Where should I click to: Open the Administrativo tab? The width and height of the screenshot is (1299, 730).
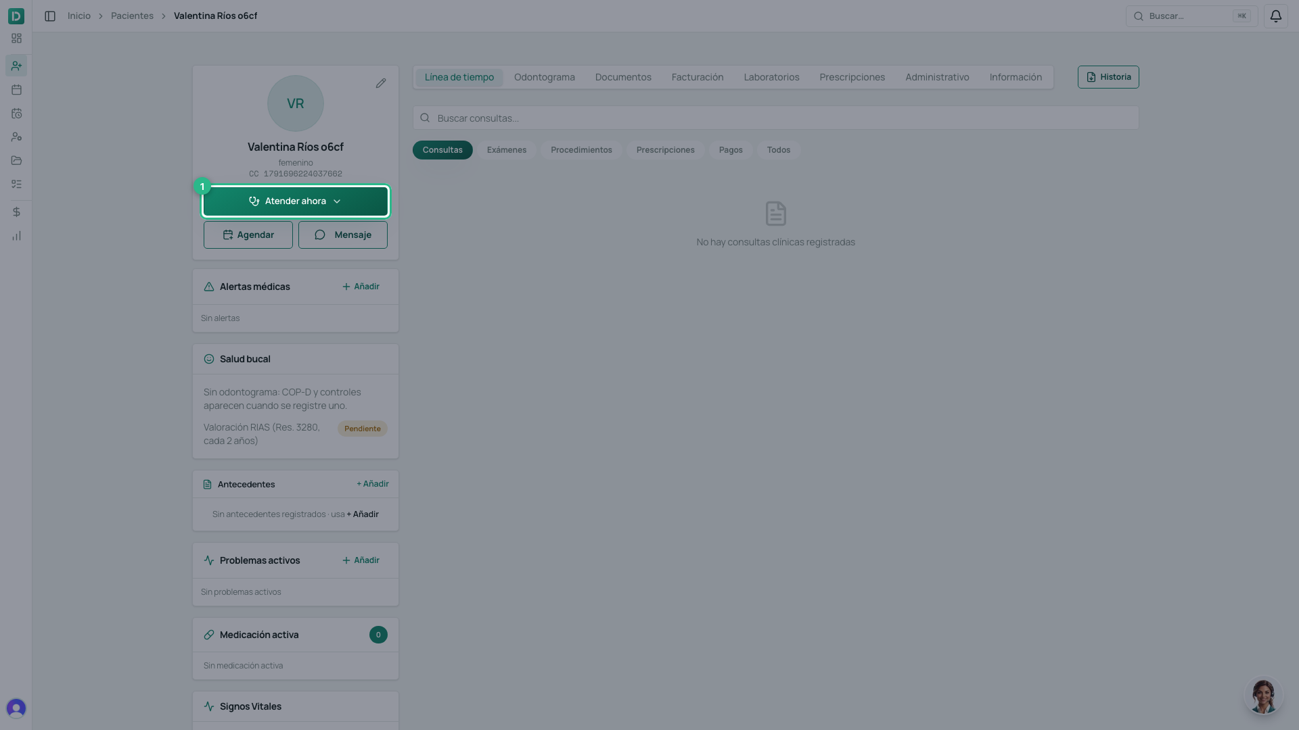coord(937,77)
